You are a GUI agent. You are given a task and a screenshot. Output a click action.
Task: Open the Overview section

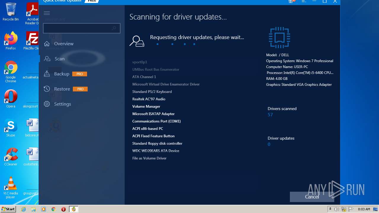click(64, 44)
